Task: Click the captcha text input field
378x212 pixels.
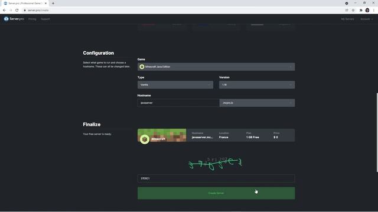Action: [216, 178]
